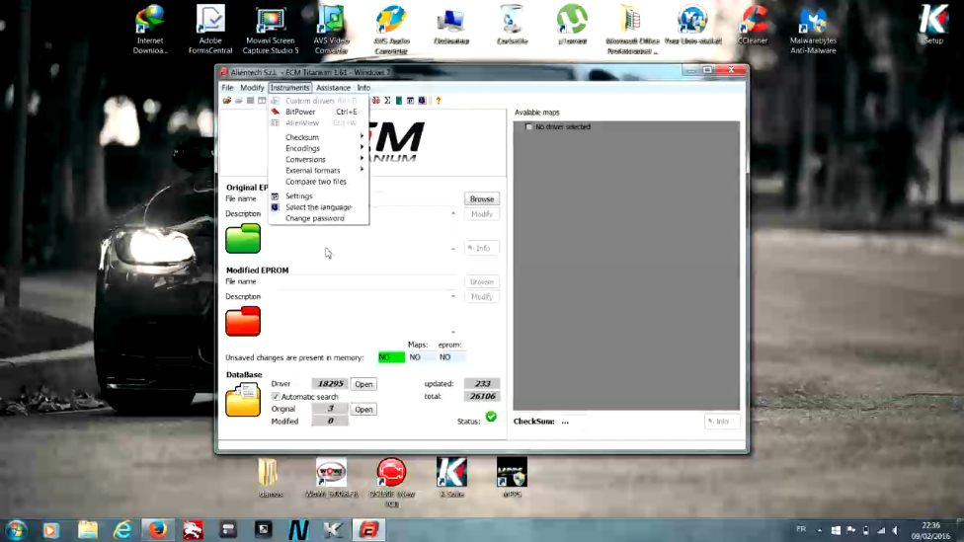This screenshot has width=964, height=542.
Task: Choose Select the language entry
Action: tap(318, 207)
